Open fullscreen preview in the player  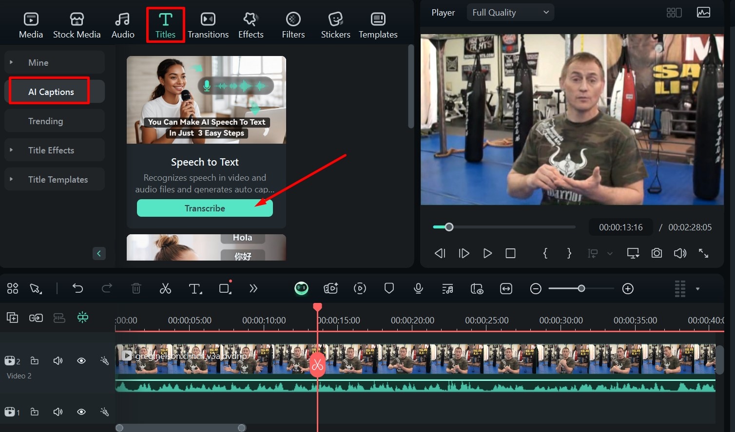click(703, 253)
